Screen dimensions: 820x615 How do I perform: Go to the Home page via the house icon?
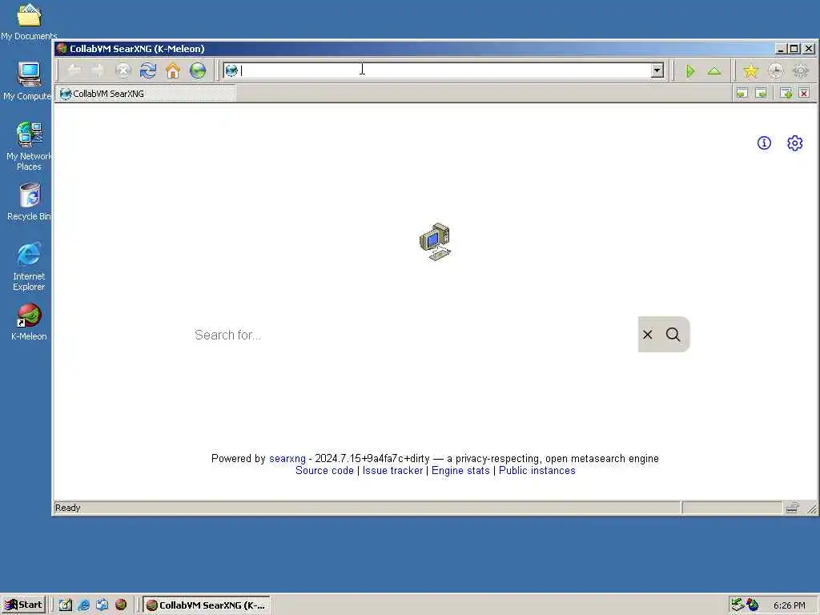click(x=173, y=70)
